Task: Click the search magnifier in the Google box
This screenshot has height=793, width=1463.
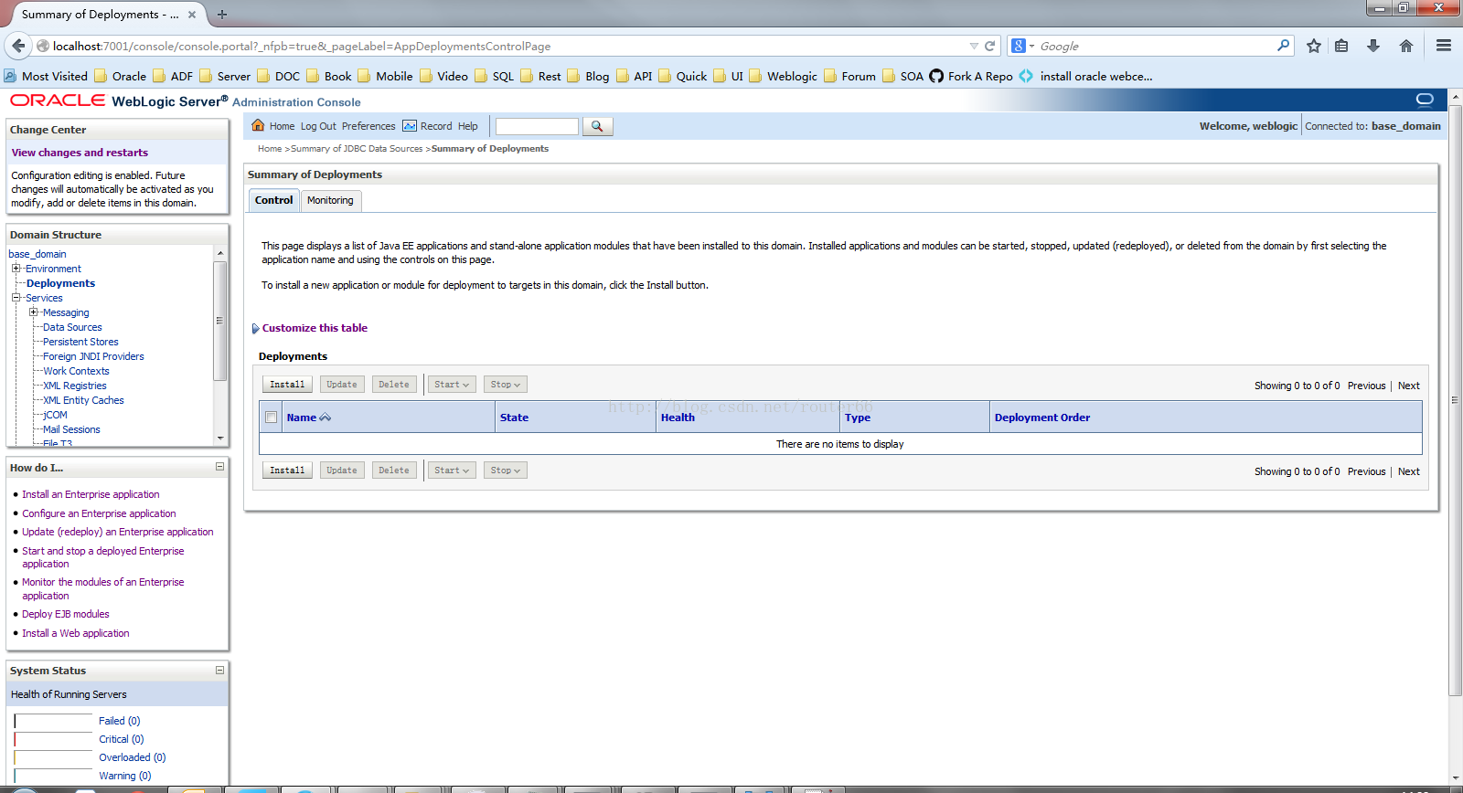Action: coord(1283,45)
